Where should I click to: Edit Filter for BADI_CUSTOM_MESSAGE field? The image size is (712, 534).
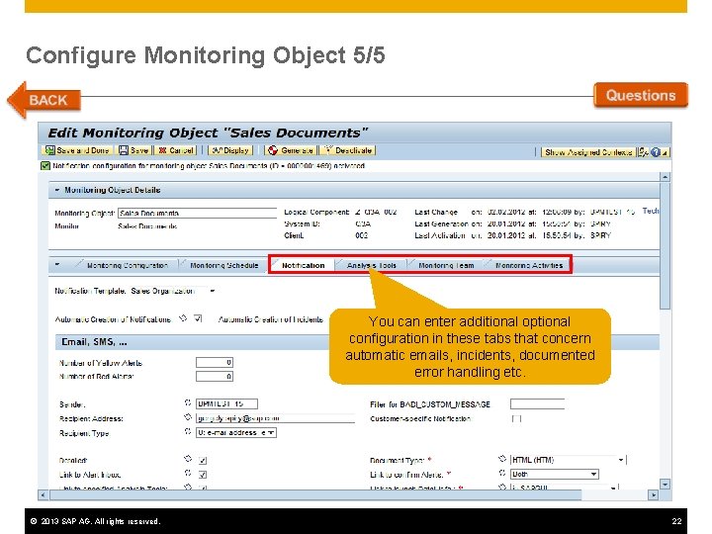pos(537,403)
